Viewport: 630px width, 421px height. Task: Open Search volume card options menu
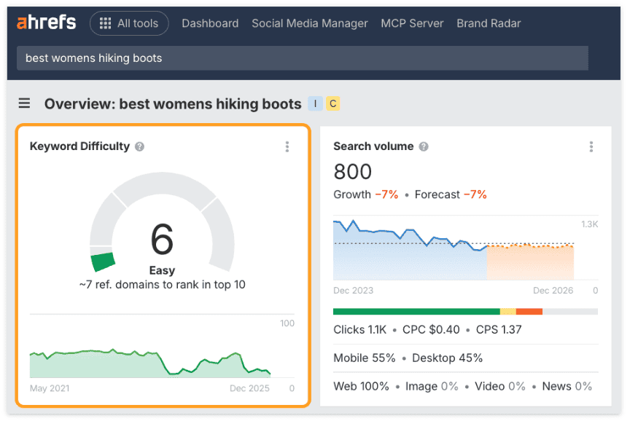click(591, 146)
